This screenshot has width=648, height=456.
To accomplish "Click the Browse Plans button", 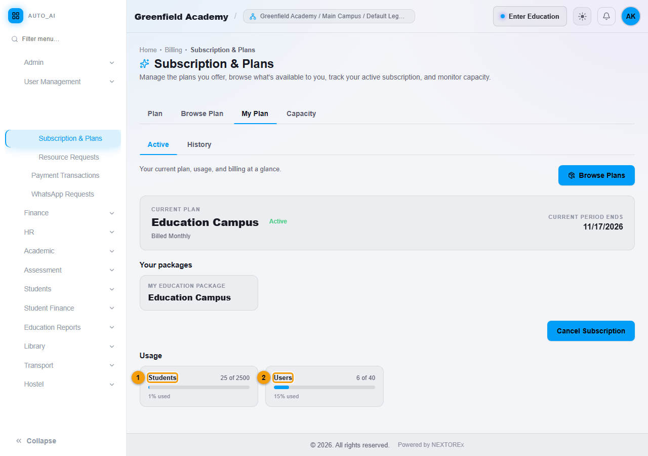I will [596, 175].
